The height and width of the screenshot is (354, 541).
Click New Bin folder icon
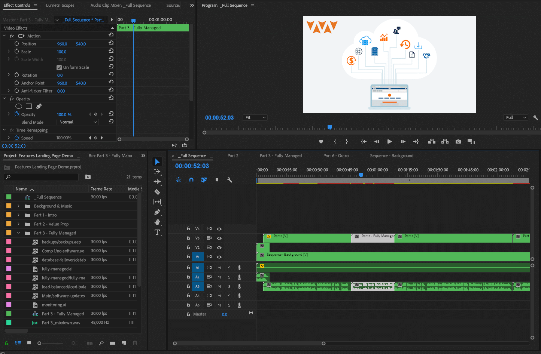[x=112, y=343]
